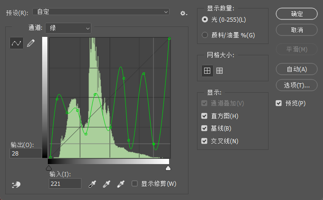Screen dimensions: 323x200
Task: Select the curve point editing tool
Action: coord(17,43)
